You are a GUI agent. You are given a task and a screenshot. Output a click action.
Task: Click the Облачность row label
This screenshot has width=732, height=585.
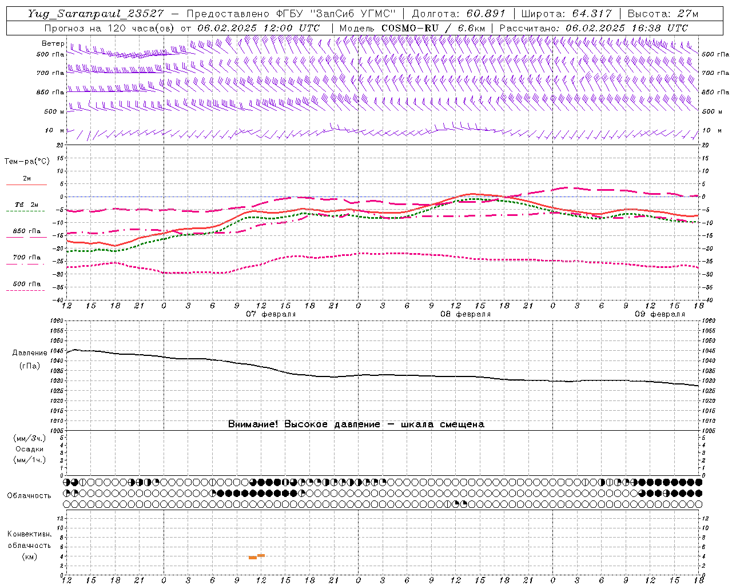pyautogui.click(x=29, y=495)
